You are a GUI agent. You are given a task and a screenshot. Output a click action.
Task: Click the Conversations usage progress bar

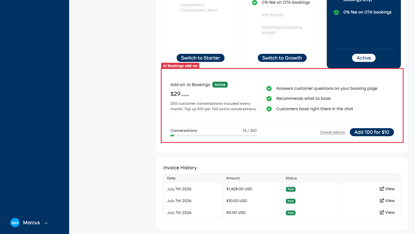pyautogui.click(x=214, y=135)
